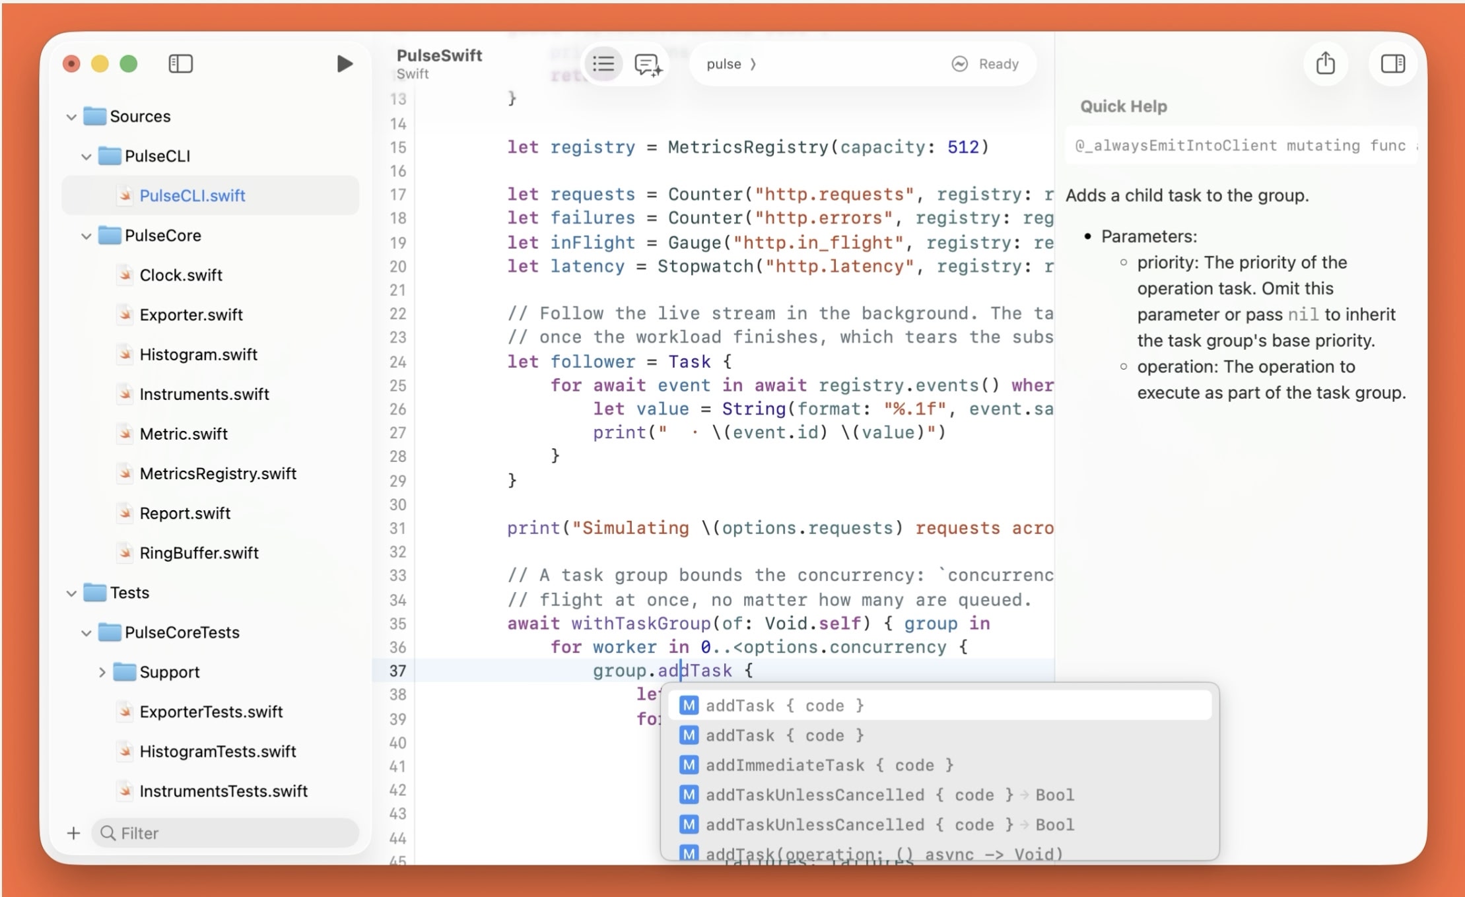Click the PulseSwift project title
The image size is (1465, 897).
tap(439, 55)
